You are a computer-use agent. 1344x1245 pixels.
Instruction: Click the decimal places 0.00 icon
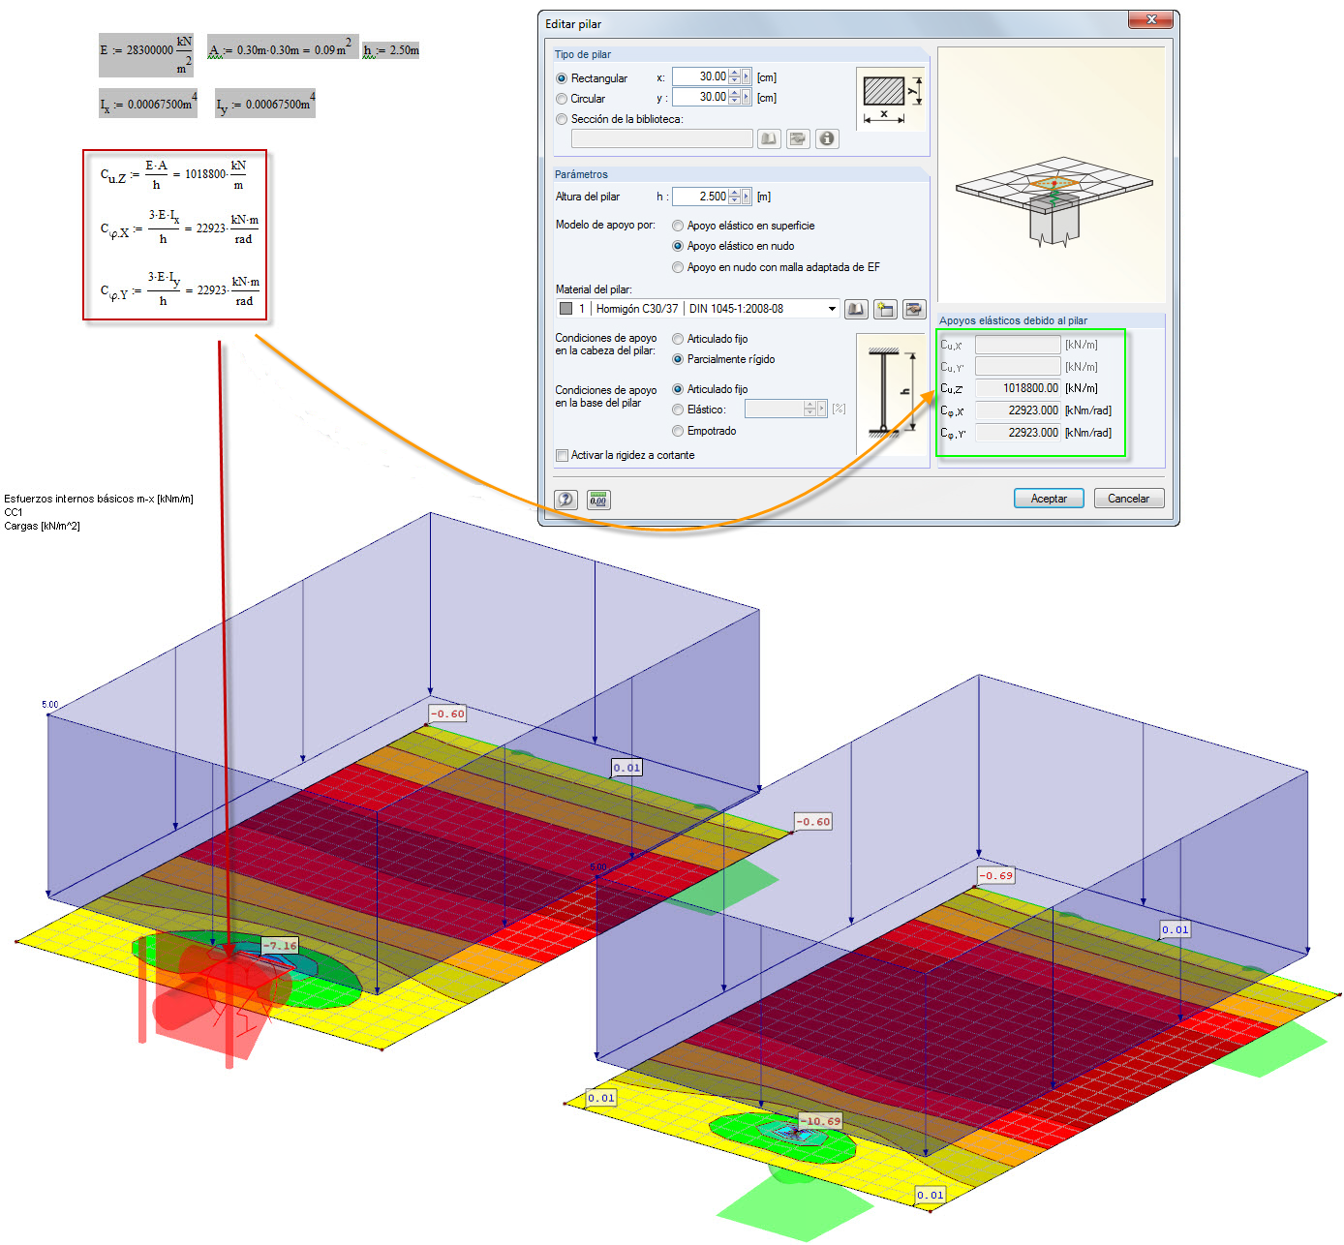coord(598,500)
